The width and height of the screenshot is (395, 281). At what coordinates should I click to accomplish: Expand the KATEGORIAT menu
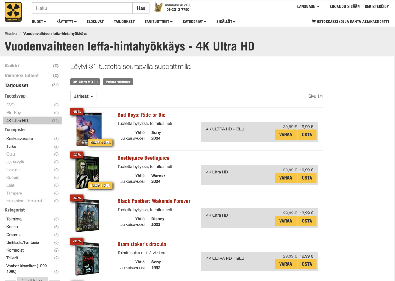coord(194,22)
